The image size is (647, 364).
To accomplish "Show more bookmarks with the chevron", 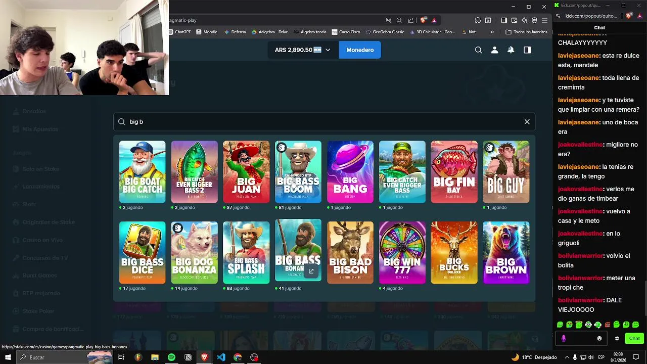I will click(492, 32).
